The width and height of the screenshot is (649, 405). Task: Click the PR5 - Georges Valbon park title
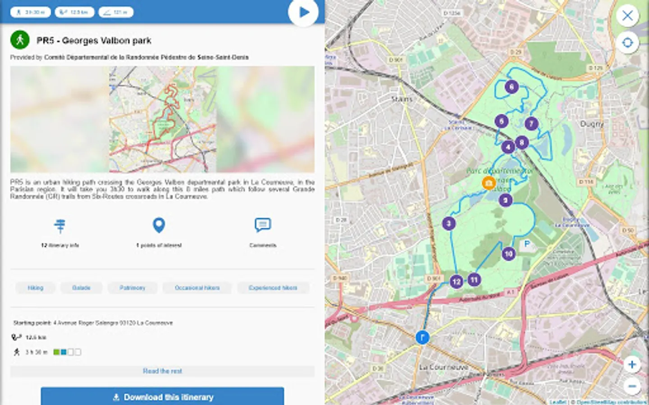click(x=94, y=40)
